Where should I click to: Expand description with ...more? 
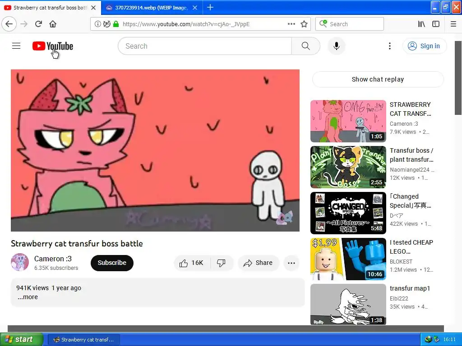pyautogui.click(x=28, y=297)
